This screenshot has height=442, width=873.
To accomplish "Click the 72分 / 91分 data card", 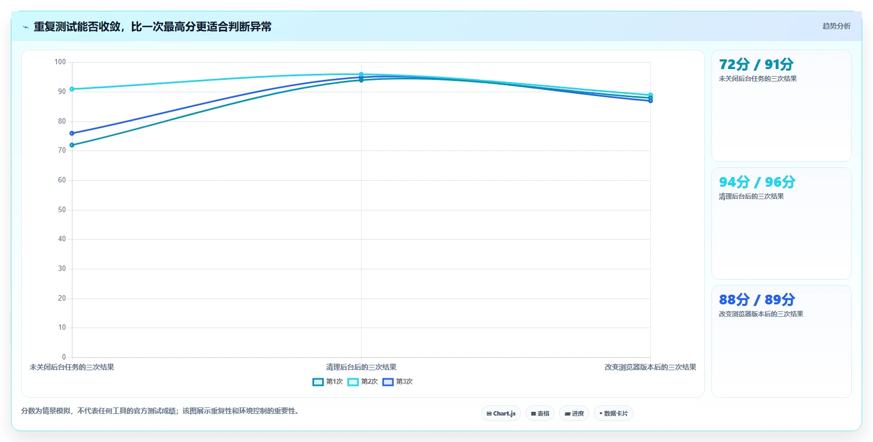I will [x=782, y=106].
